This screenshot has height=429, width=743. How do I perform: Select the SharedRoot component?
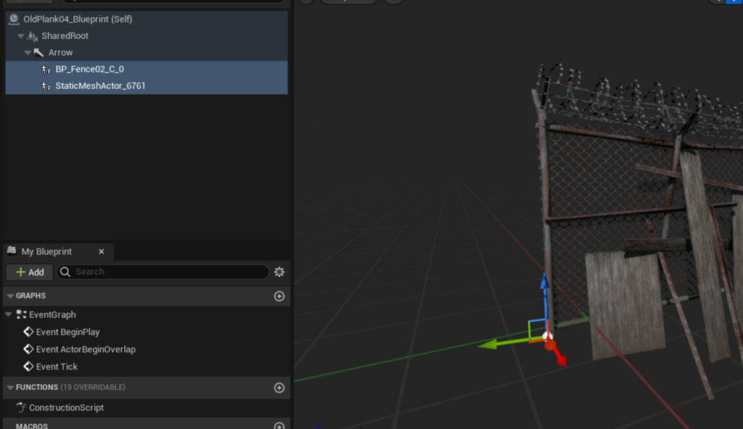65,36
